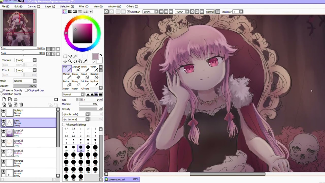This screenshot has height=183, width=325.
Task: Create a new linework layer
Action: click(x=10, y=99)
